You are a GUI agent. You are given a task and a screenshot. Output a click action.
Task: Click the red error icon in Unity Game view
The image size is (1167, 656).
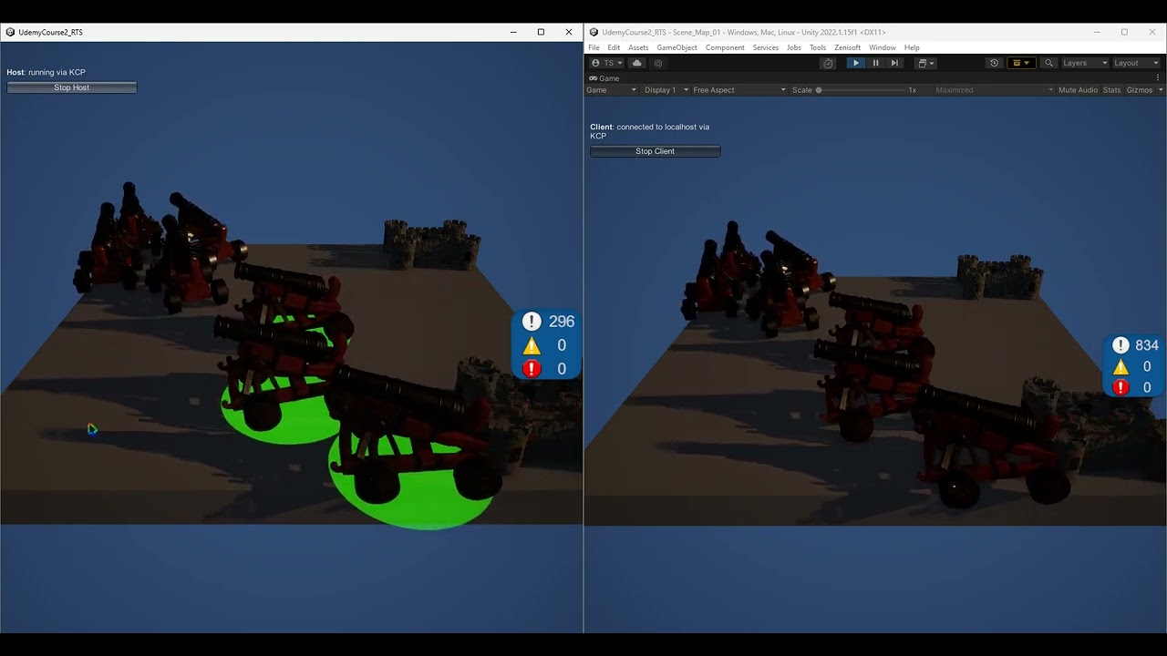(1121, 387)
